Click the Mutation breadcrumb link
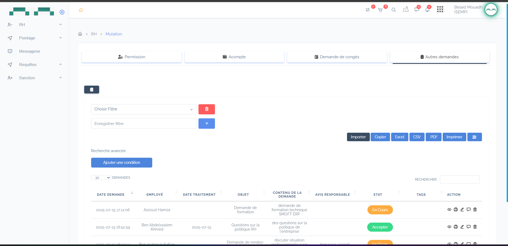Viewport: 508px width, 246px height. click(x=114, y=34)
